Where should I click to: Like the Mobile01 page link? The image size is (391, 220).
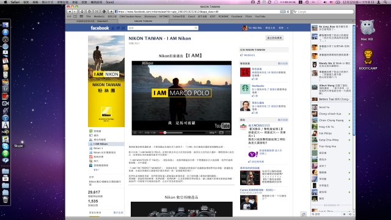point(249,55)
